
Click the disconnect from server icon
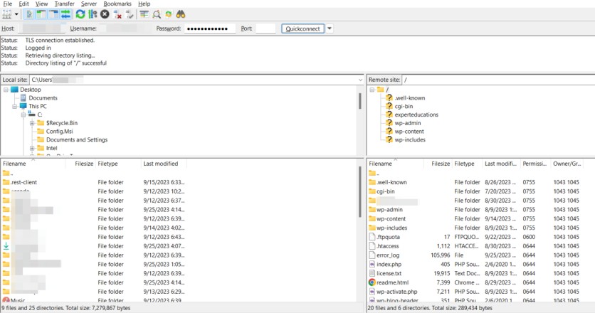coord(118,14)
